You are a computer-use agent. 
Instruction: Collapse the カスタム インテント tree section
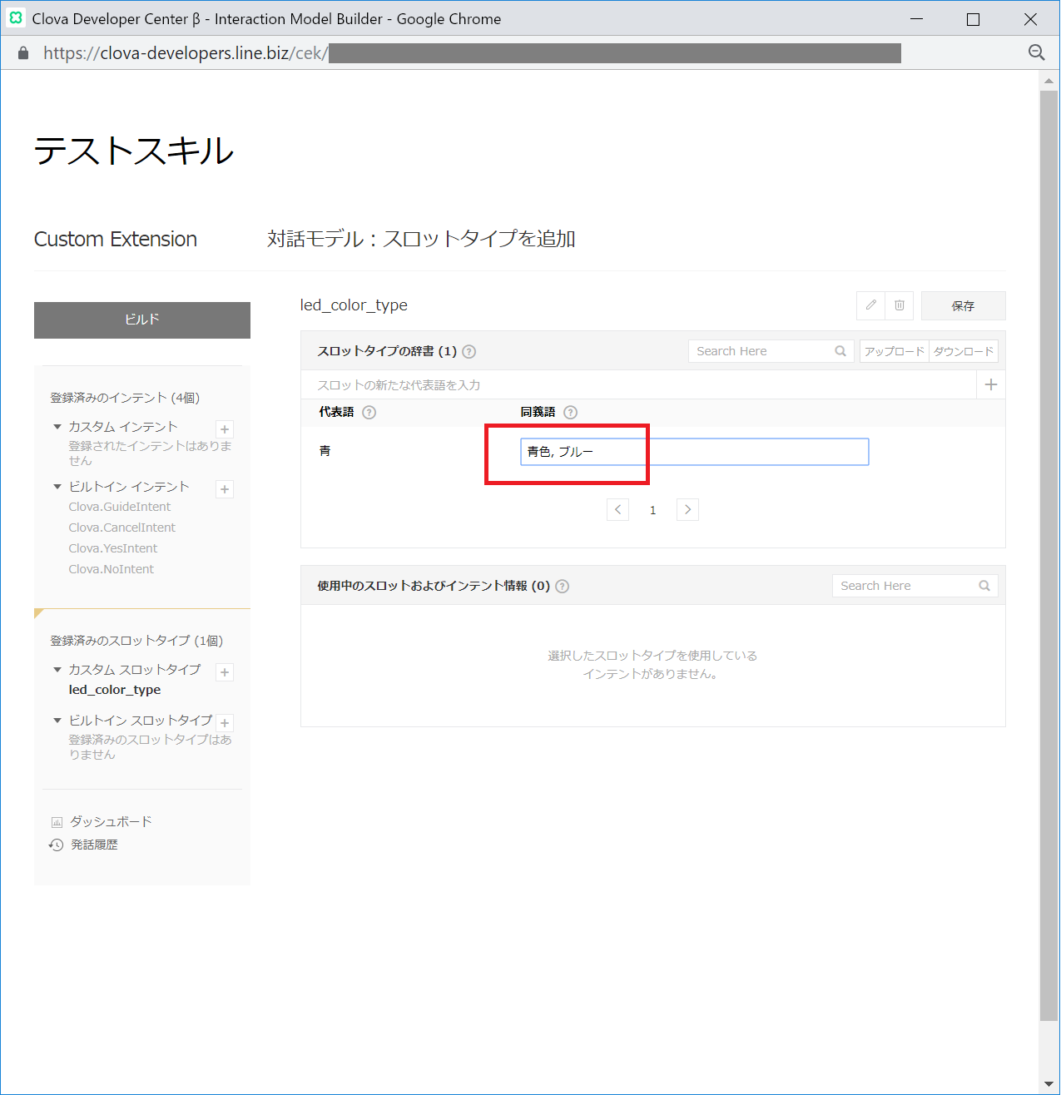coord(57,427)
